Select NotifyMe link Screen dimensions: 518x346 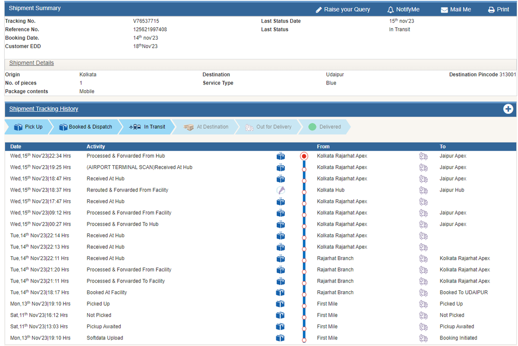click(x=407, y=9)
